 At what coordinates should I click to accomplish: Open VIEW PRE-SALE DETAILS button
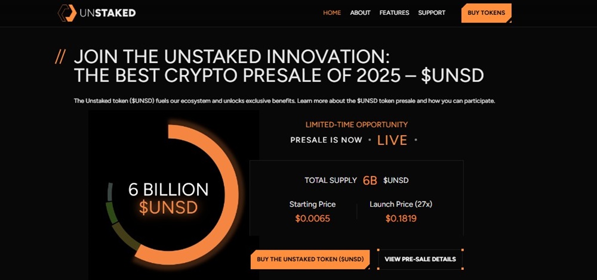coord(420,259)
